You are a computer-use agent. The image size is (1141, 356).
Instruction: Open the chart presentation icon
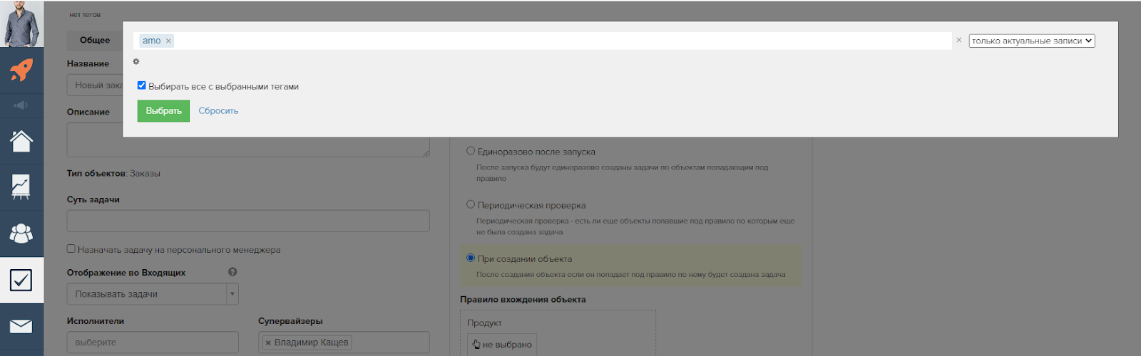21,187
